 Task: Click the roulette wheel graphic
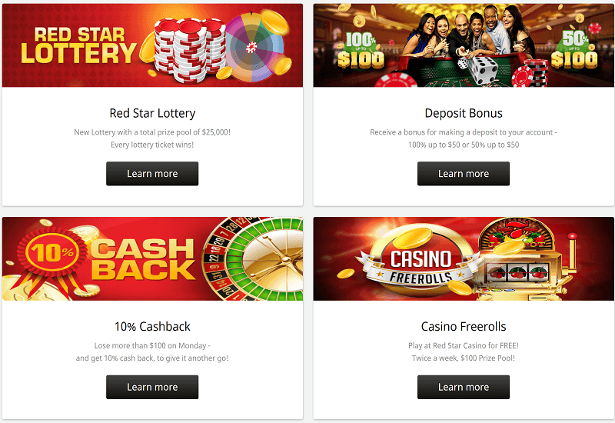(253, 259)
